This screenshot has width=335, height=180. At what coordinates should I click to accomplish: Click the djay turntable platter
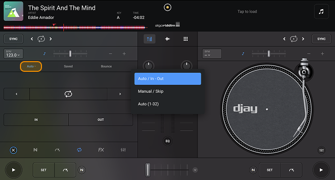pos(267,109)
